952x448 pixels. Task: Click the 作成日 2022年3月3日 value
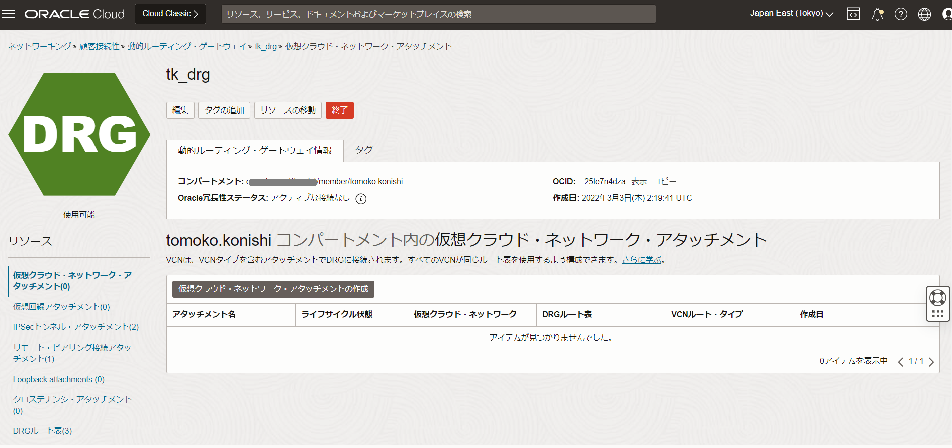click(x=636, y=198)
